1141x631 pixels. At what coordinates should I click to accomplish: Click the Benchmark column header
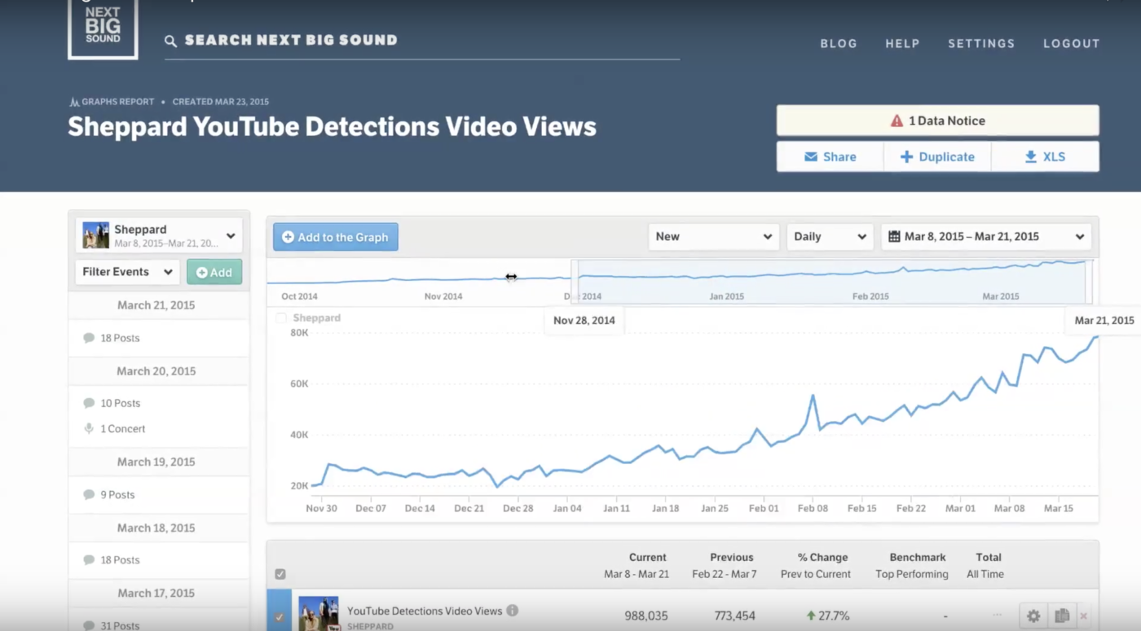pos(912,566)
